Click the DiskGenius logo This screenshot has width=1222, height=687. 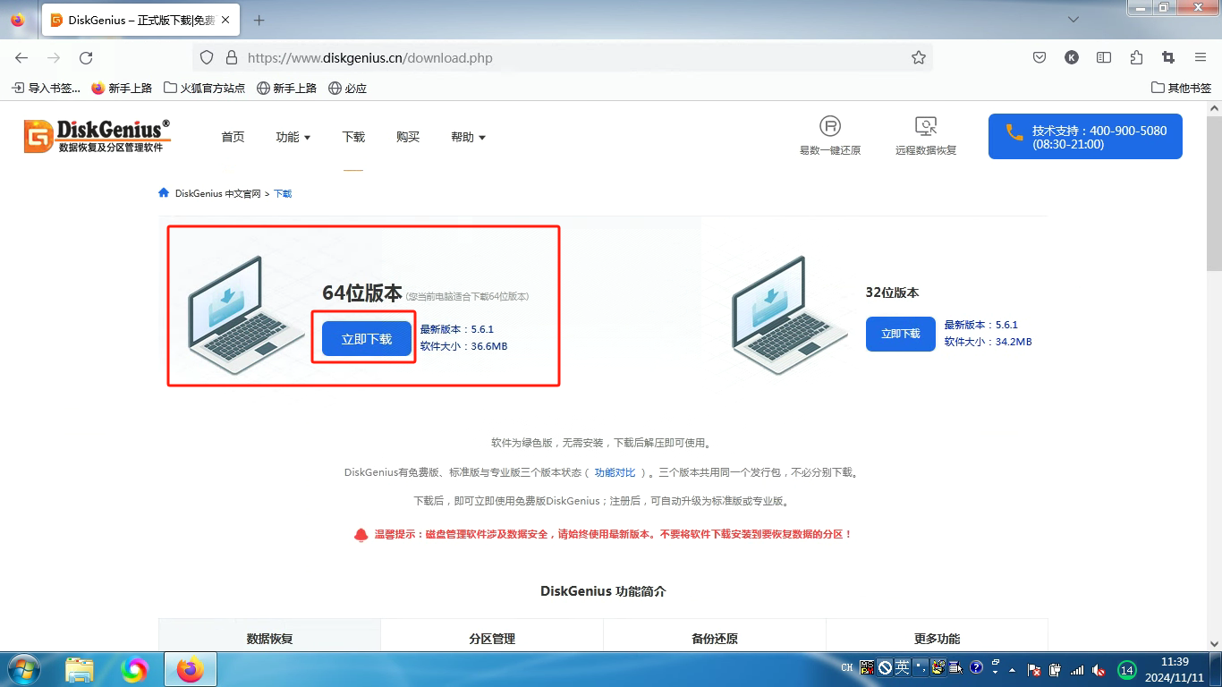pyautogui.click(x=98, y=136)
